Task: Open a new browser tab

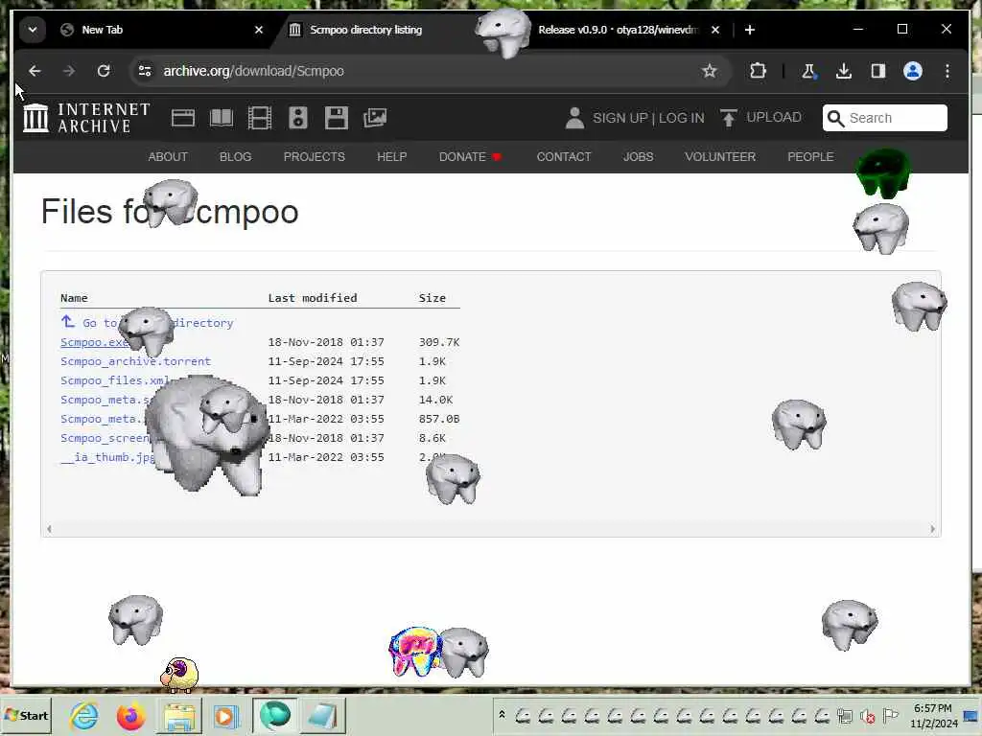Action: (x=750, y=30)
